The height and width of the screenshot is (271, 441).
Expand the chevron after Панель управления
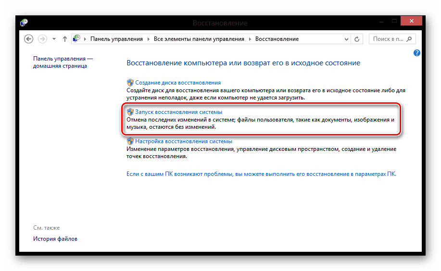coord(149,39)
